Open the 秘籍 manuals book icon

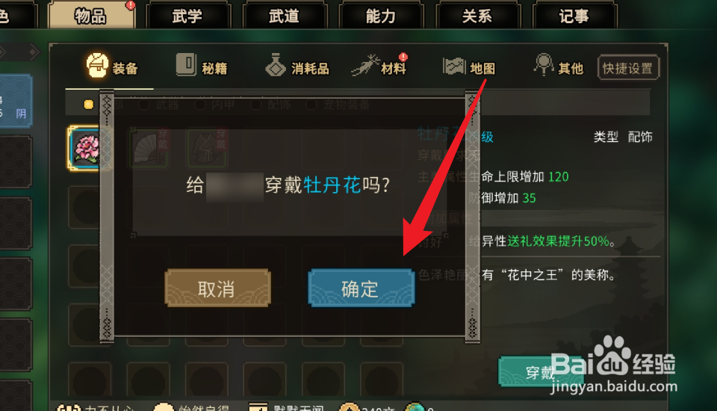[x=186, y=64]
